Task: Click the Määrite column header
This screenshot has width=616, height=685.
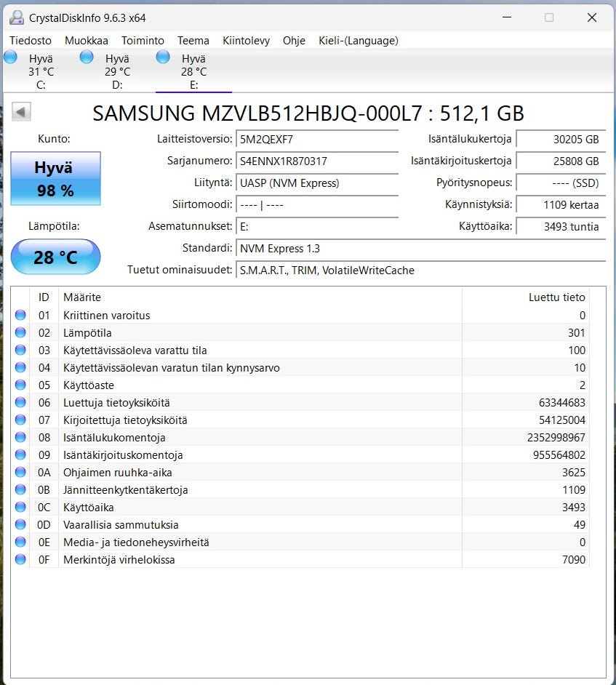Action: pyautogui.click(x=82, y=297)
